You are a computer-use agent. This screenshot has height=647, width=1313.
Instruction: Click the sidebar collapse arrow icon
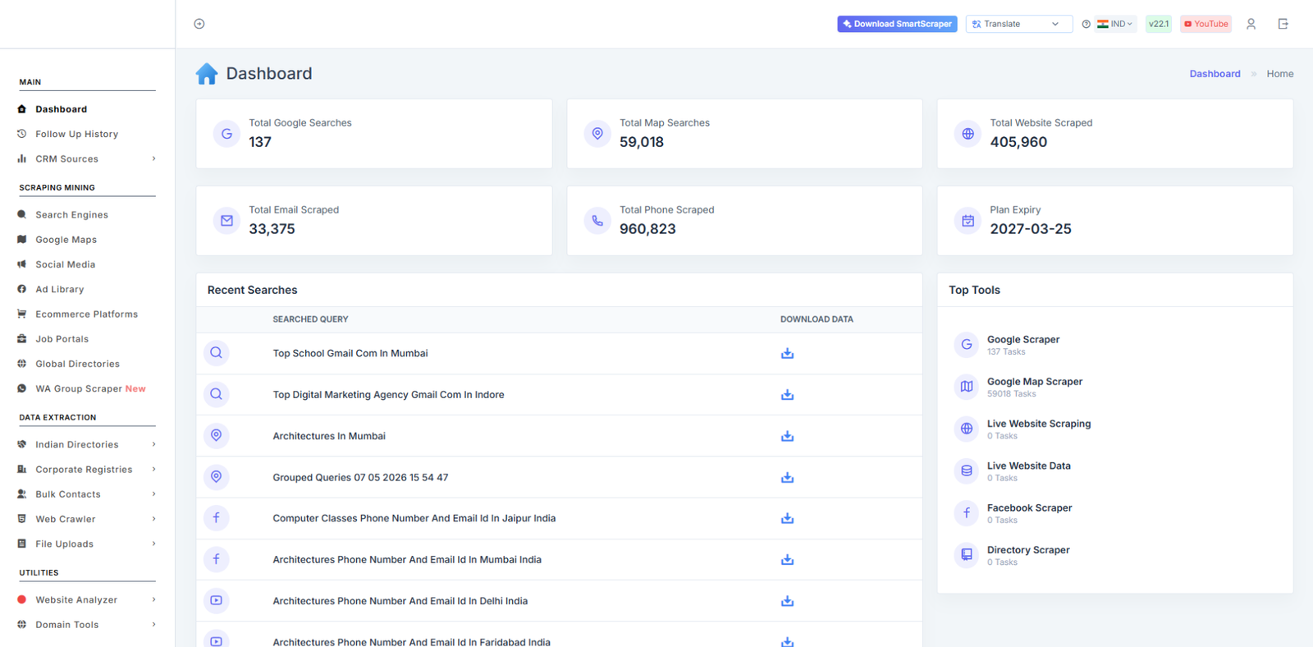coord(199,24)
